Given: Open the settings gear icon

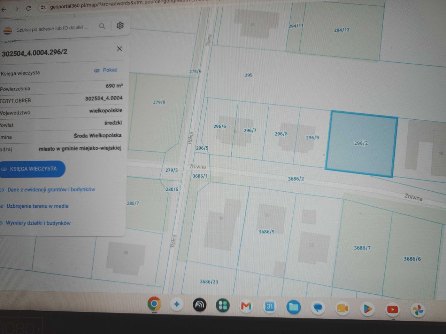Looking at the screenshot, I should tap(120, 25).
